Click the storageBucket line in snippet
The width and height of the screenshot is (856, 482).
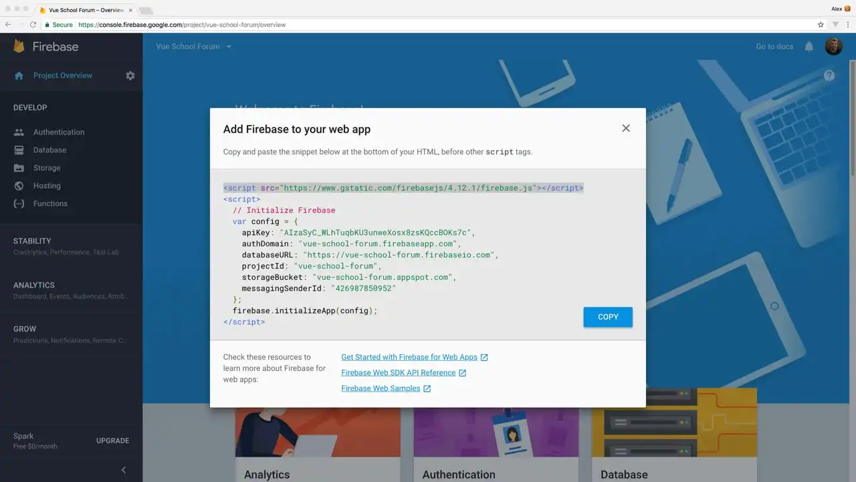pyautogui.click(x=348, y=277)
